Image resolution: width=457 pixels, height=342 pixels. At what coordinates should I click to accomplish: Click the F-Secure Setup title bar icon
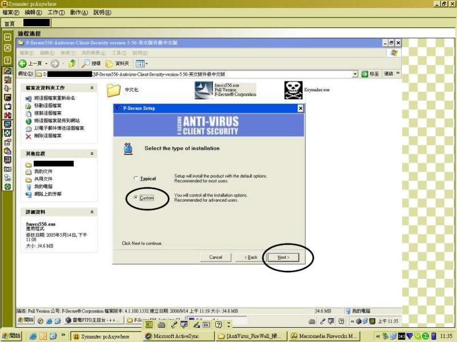[x=118, y=108]
